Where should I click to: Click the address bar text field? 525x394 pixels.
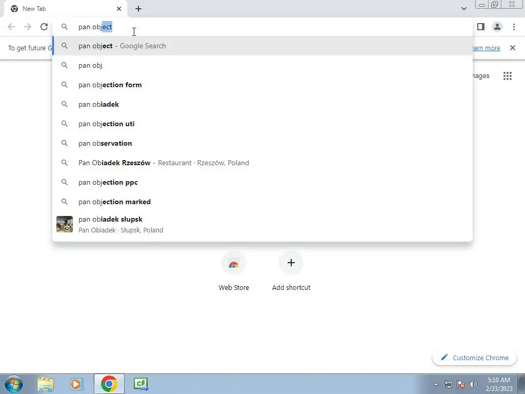(262, 27)
